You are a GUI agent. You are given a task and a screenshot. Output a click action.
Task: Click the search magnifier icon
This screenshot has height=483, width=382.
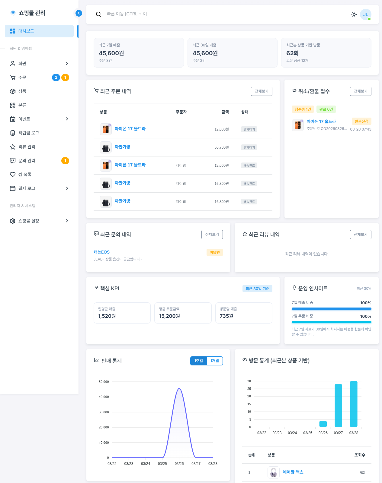tap(98, 14)
